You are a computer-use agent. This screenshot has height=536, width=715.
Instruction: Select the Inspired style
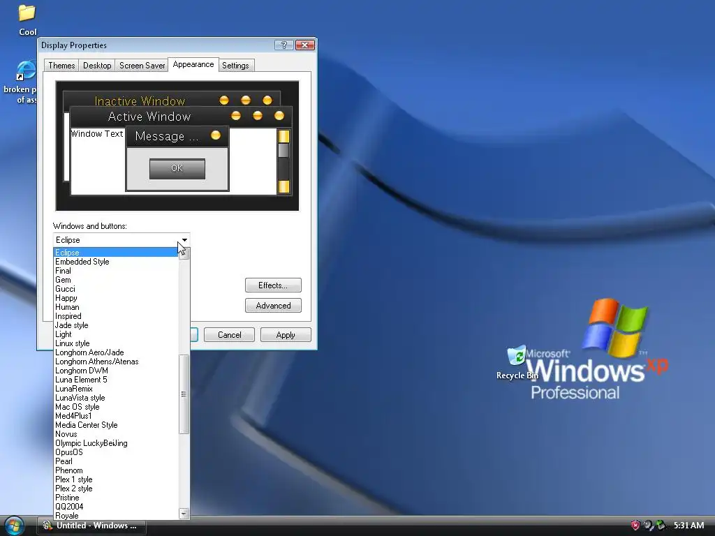coord(115,316)
